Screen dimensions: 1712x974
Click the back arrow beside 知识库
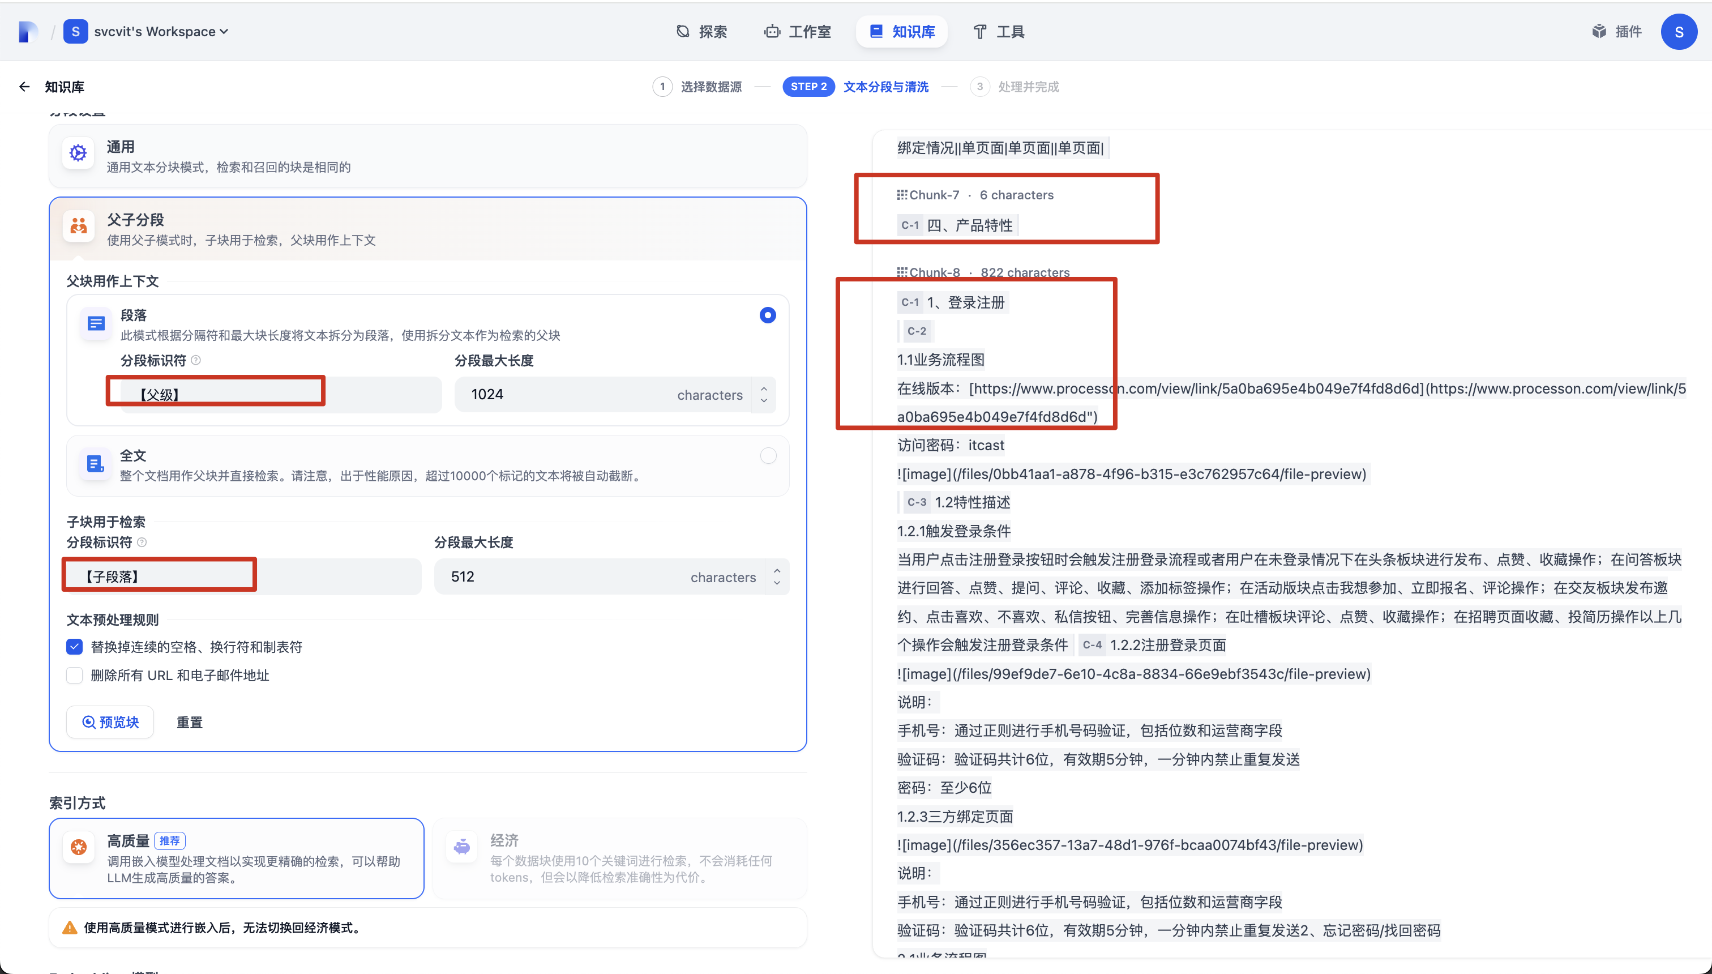24,87
